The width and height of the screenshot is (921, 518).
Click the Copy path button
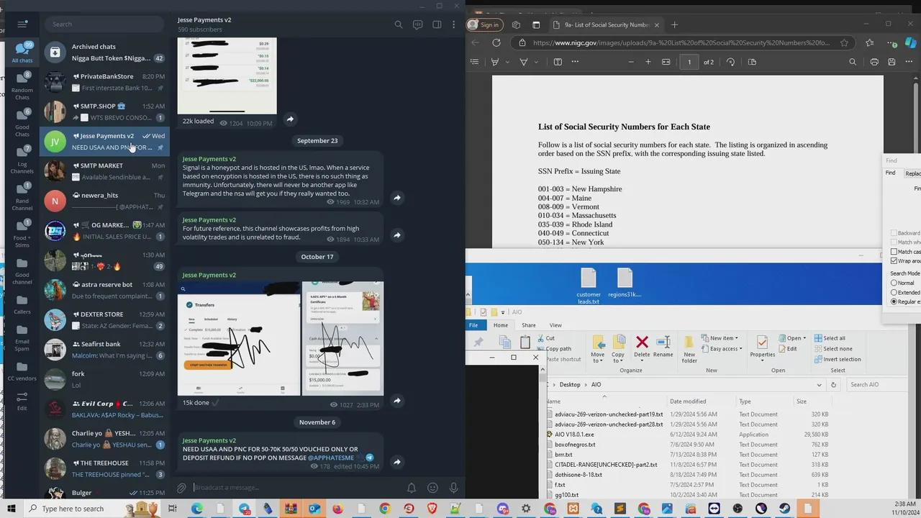click(553, 349)
